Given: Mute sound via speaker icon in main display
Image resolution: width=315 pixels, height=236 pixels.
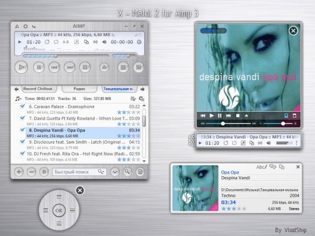Looking at the screenshot, I should (104, 42).
